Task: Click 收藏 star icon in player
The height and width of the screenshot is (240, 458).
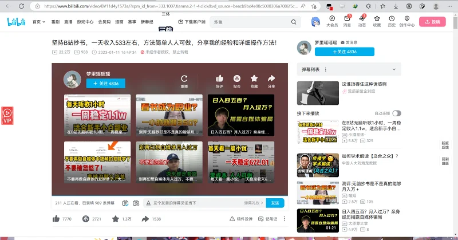Action: pos(254,78)
